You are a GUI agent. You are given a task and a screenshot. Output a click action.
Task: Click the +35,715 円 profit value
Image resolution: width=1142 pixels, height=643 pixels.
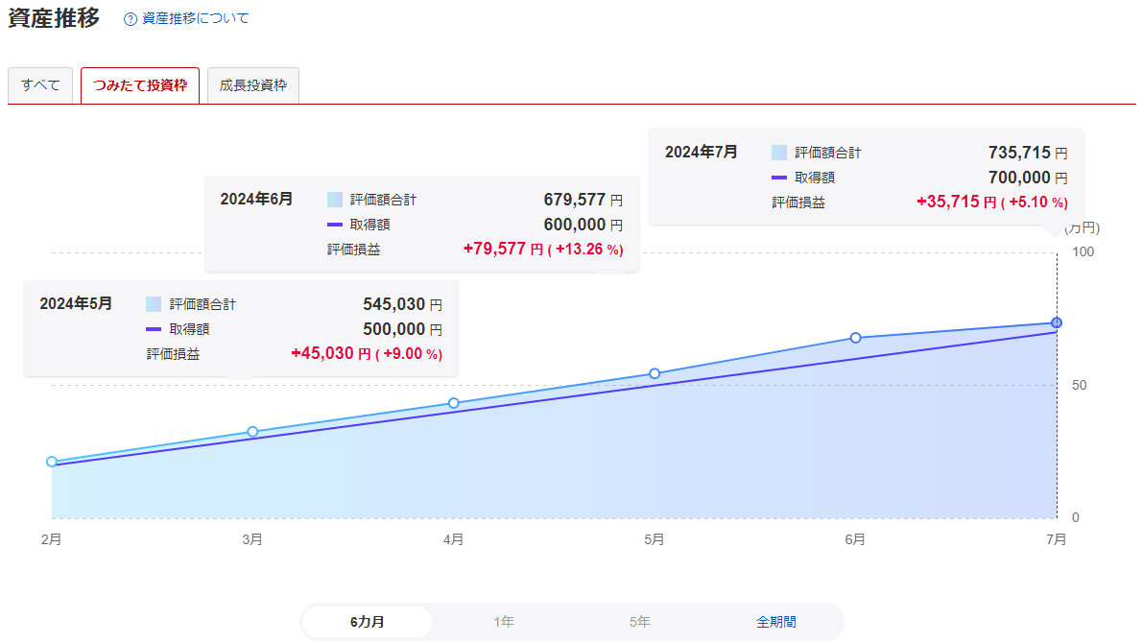click(956, 202)
